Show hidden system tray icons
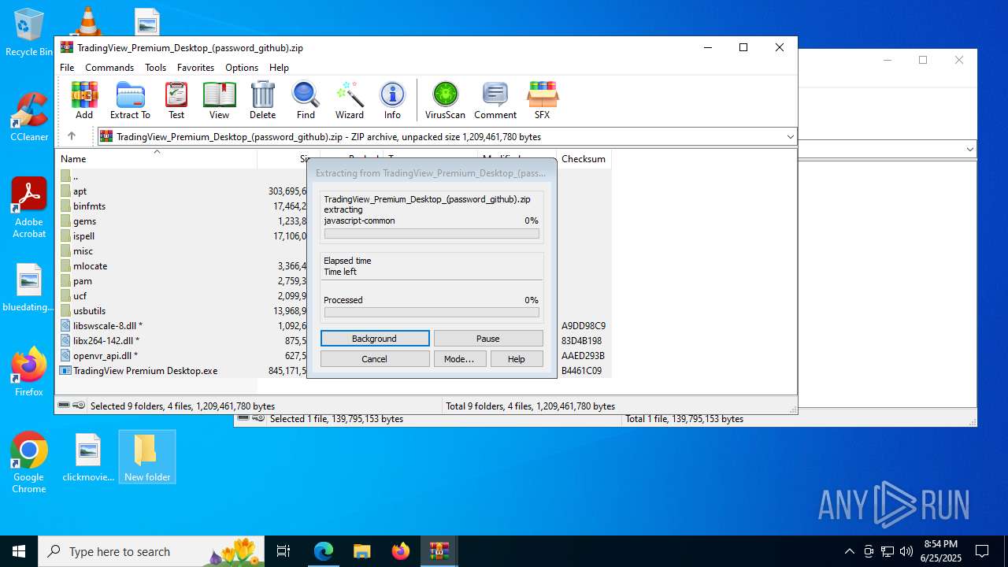The width and height of the screenshot is (1008, 567). 849,551
